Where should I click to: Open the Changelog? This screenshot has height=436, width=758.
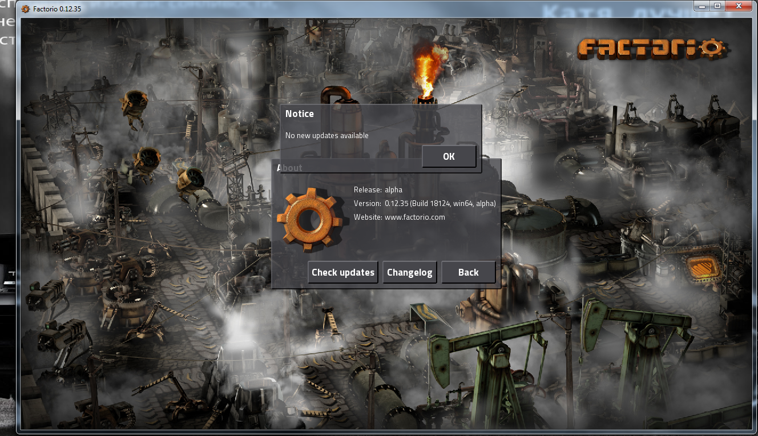click(409, 272)
